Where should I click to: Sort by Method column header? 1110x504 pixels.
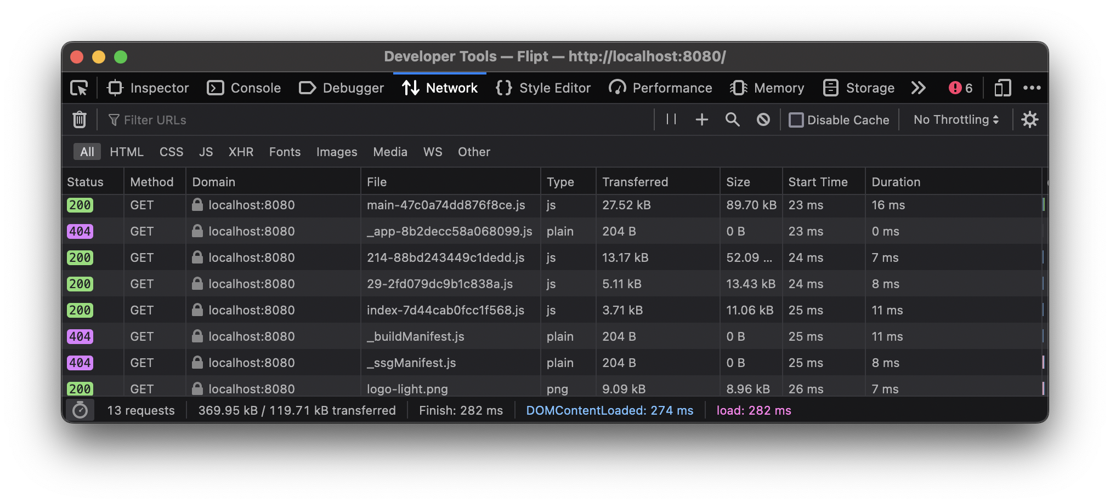155,182
